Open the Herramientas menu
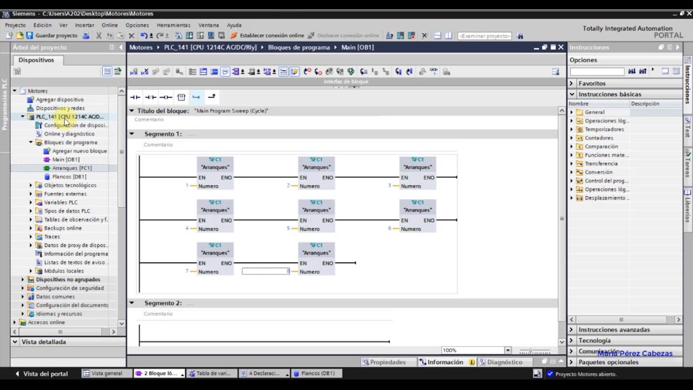Screen dimensions: 693x390 click(x=173, y=25)
